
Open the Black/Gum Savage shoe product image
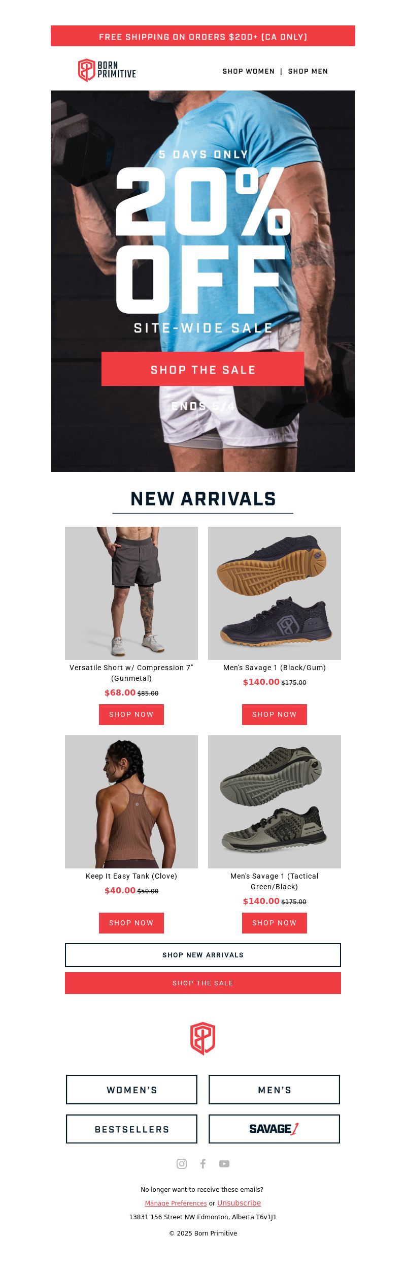pyautogui.click(x=275, y=593)
